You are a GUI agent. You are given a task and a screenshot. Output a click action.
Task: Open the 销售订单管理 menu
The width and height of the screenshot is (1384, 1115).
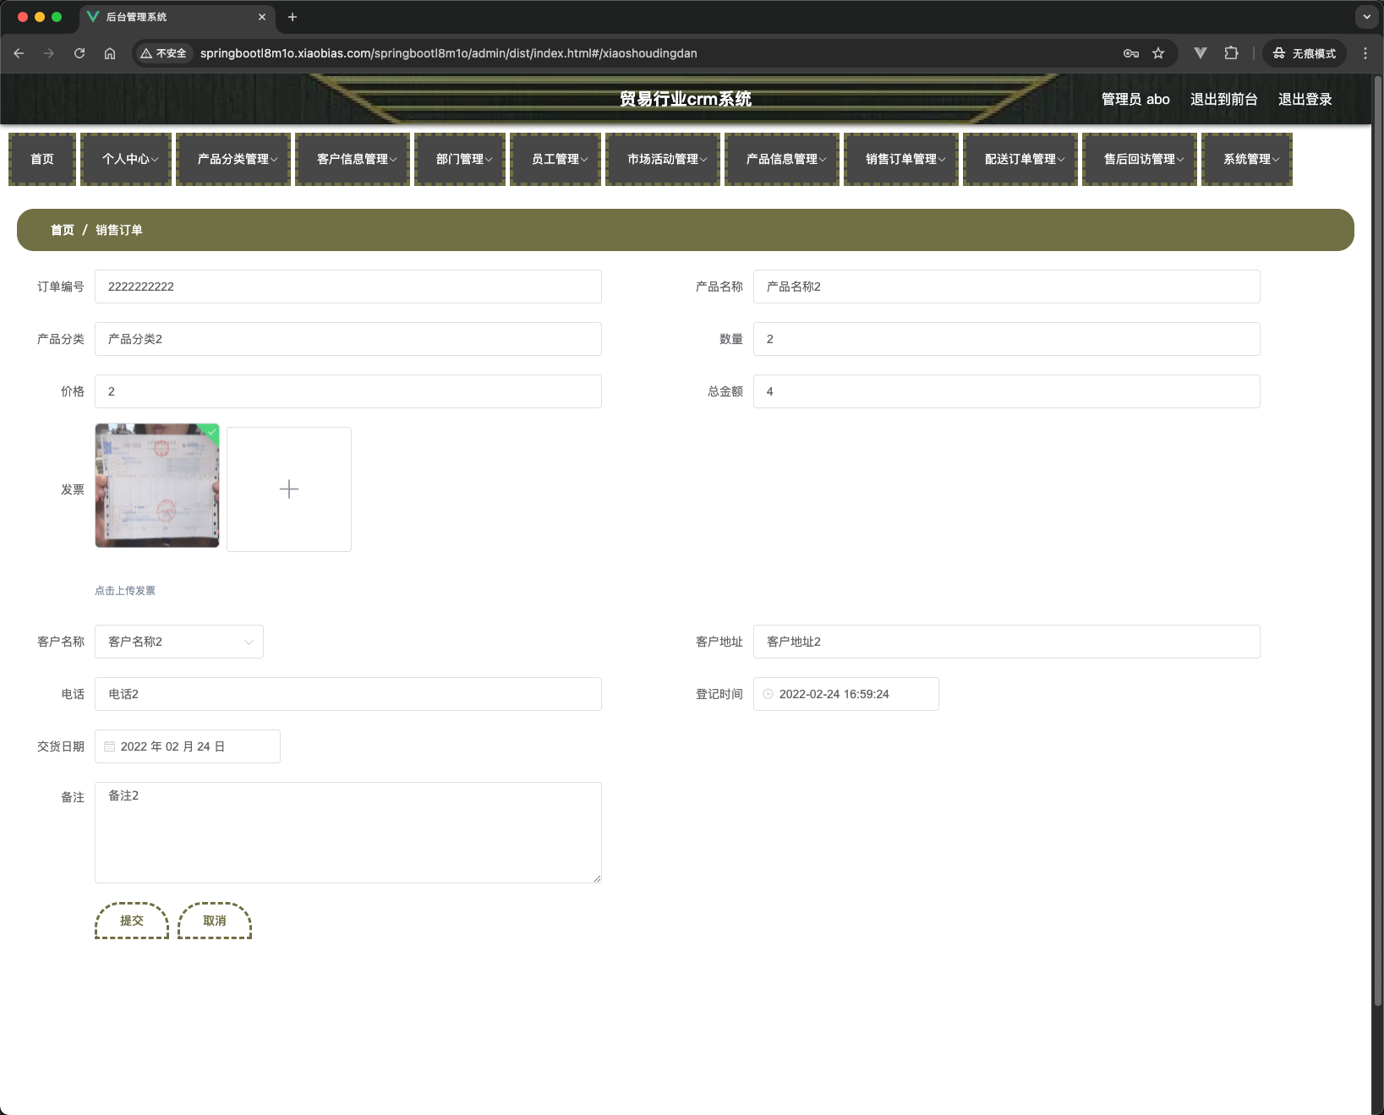(x=901, y=159)
